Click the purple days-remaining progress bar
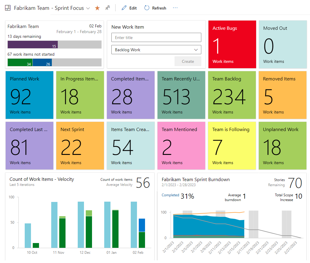The height and width of the screenshot is (263, 310). 33,45
